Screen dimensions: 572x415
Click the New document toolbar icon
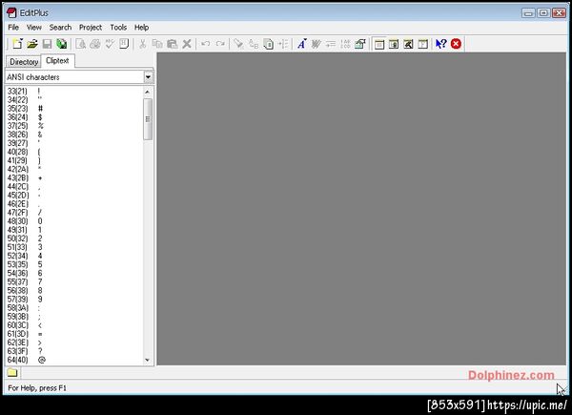(17, 44)
